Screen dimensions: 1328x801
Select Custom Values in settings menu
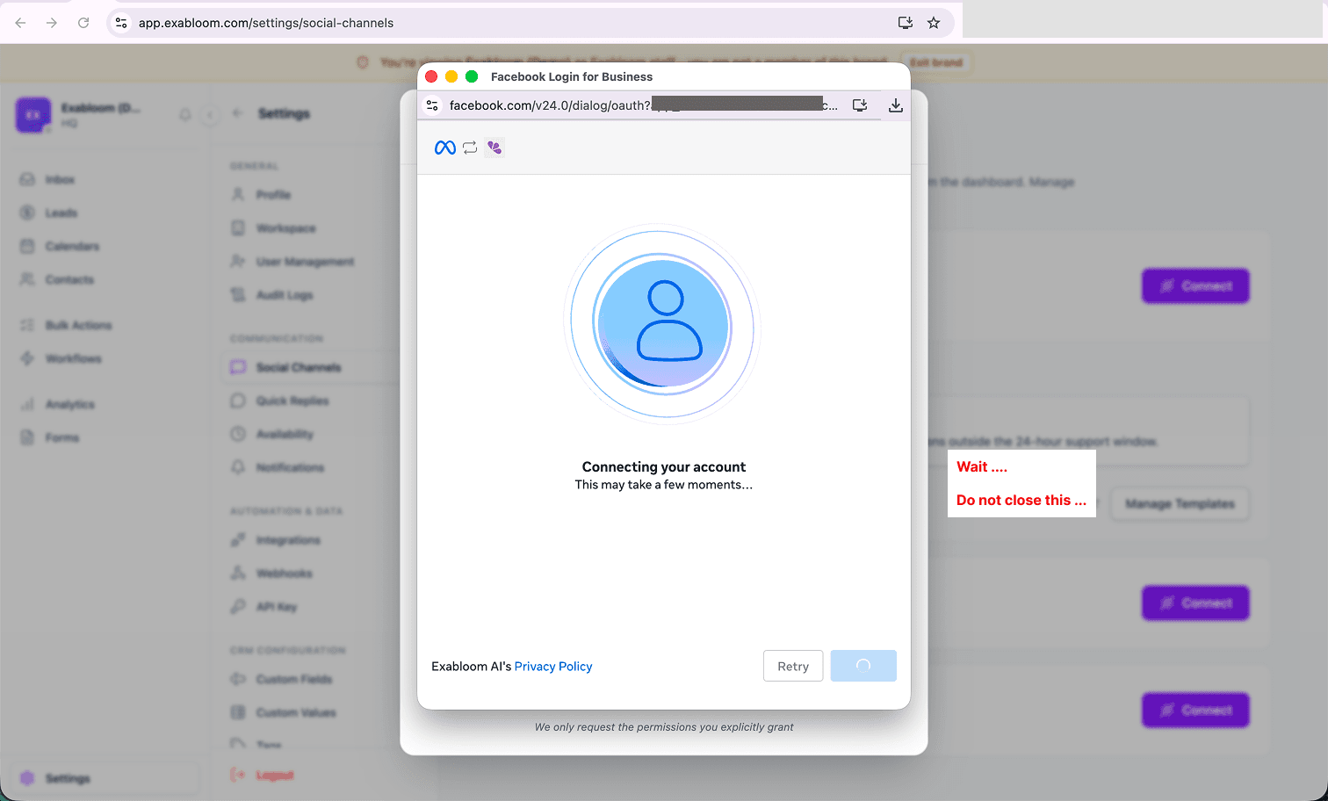coord(295,712)
